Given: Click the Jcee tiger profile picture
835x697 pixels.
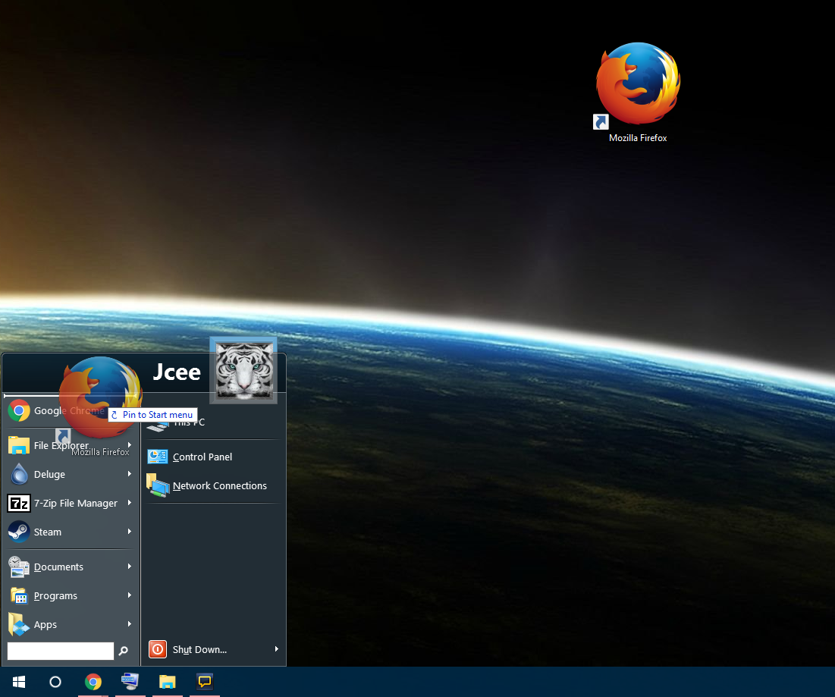Looking at the screenshot, I should pos(243,371).
